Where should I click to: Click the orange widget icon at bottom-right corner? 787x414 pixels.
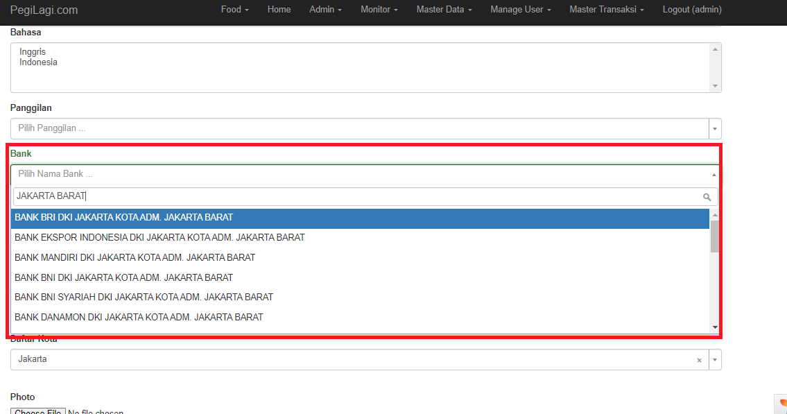coord(781,404)
